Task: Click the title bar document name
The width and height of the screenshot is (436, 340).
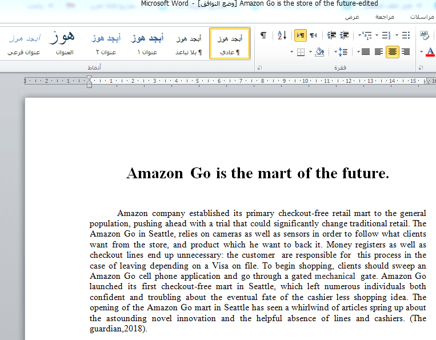Action: [309, 3]
